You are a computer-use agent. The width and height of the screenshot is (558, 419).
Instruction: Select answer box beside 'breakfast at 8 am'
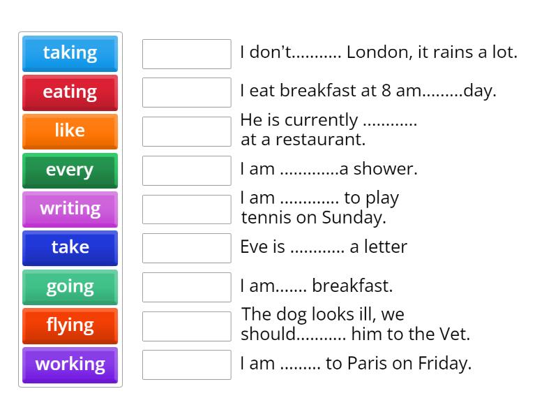click(x=186, y=92)
